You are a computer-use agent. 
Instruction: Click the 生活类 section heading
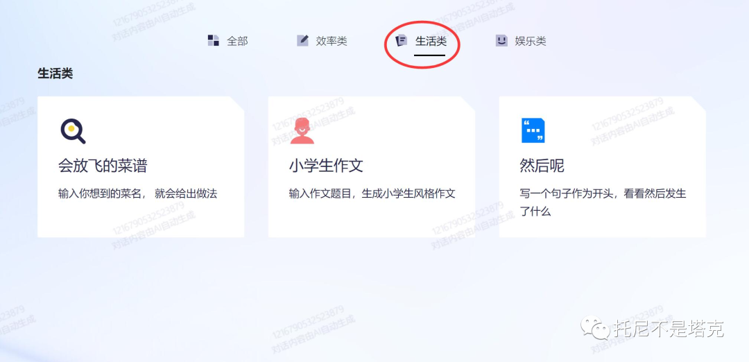click(55, 74)
